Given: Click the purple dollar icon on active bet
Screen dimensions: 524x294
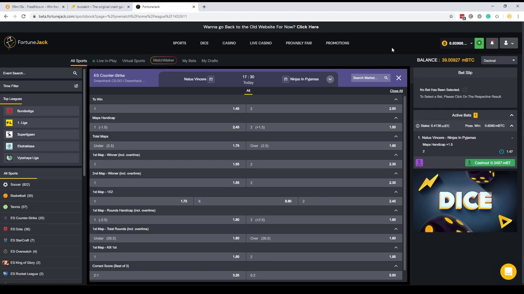Looking at the screenshot, I should (x=419, y=163).
